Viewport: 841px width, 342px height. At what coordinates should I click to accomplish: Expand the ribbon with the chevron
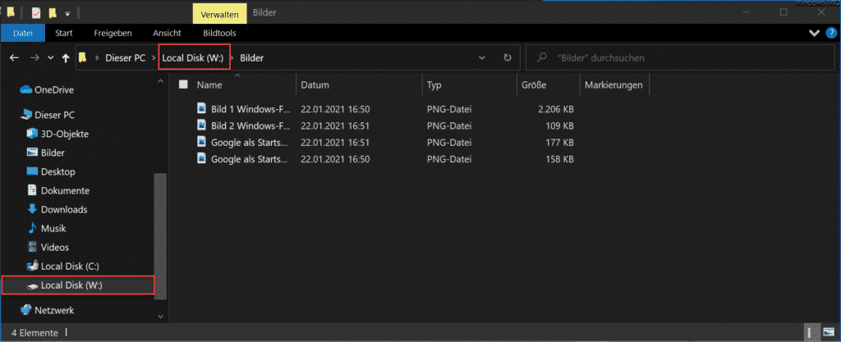813,33
